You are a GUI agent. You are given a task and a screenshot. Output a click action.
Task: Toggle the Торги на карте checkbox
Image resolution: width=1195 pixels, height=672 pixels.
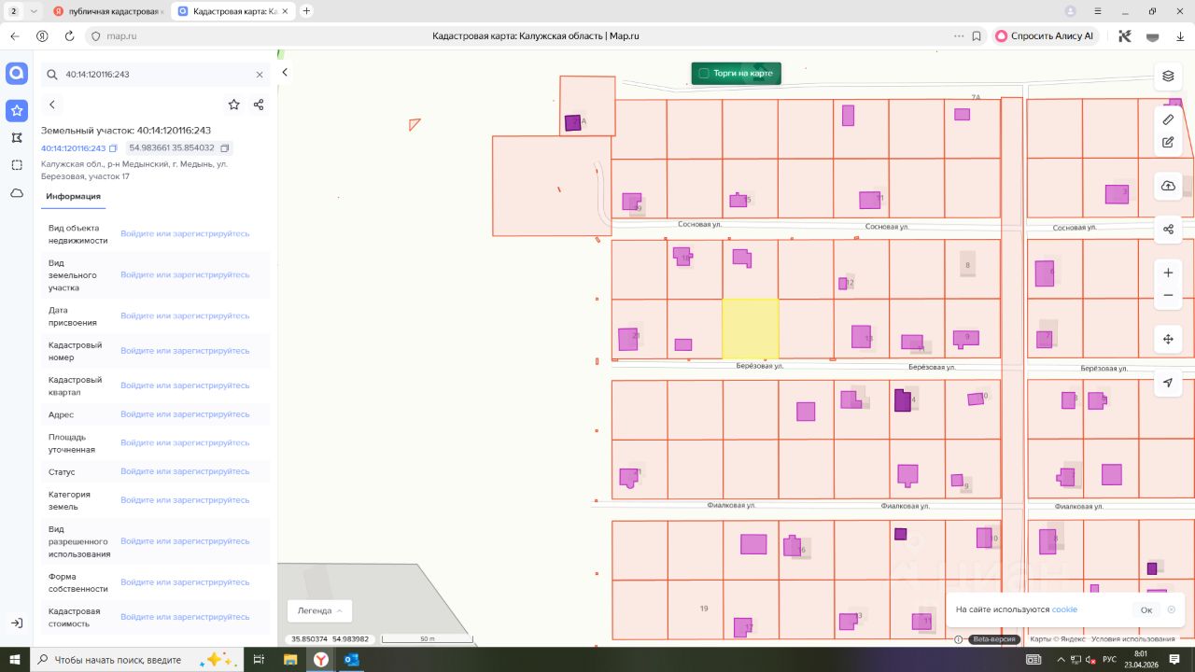click(703, 73)
